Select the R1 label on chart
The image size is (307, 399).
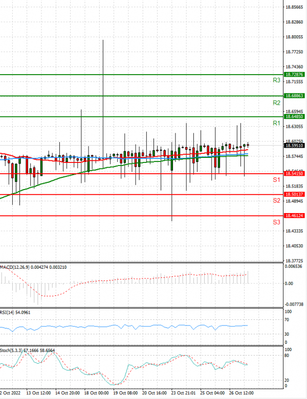coord(276,124)
